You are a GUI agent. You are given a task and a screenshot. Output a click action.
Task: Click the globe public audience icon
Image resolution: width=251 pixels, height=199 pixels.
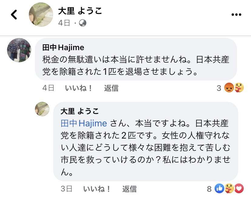tap(82, 23)
